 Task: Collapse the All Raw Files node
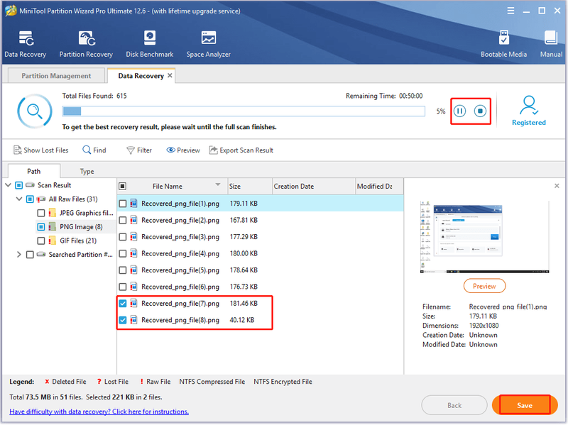(x=19, y=199)
